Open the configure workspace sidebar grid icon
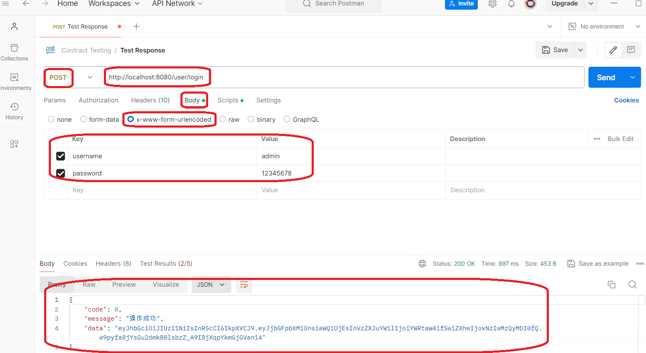This screenshot has height=353, width=646. tap(14, 144)
